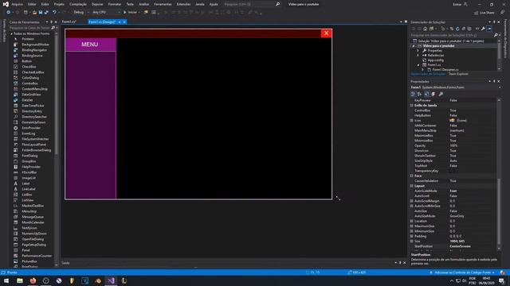Screen dimensions: 510x286
Task: Select DateTimePicker control in the Toolbox
Action: tap(33, 106)
